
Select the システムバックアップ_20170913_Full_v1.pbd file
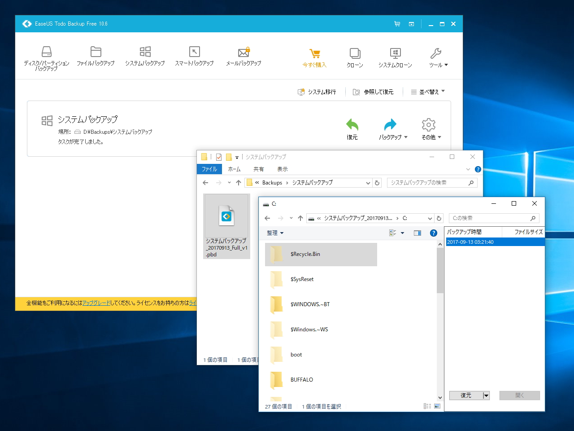(x=226, y=226)
